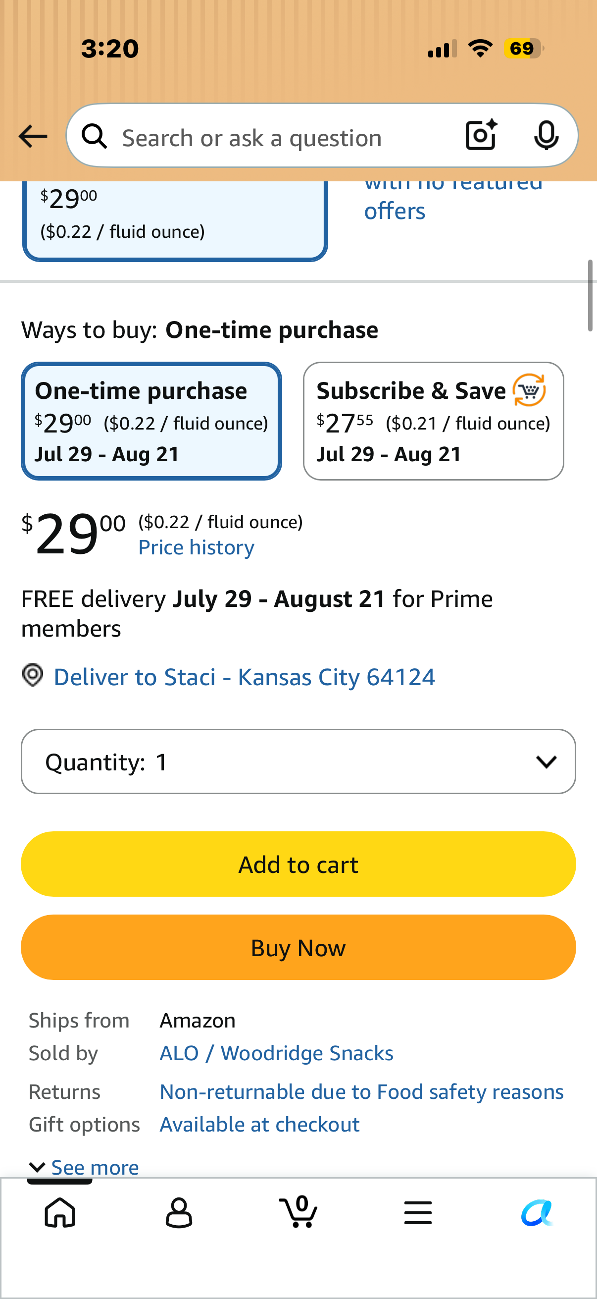Open the Alexa assistant icon
Viewport: 597px width, 1299px height.
pyautogui.click(x=537, y=1212)
